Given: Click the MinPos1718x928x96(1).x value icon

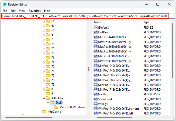Looking at the screenshot, I should click(x=96, y=85).
